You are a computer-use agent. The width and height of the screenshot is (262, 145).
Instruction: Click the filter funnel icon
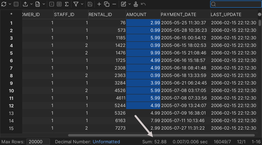pos(76,4)
